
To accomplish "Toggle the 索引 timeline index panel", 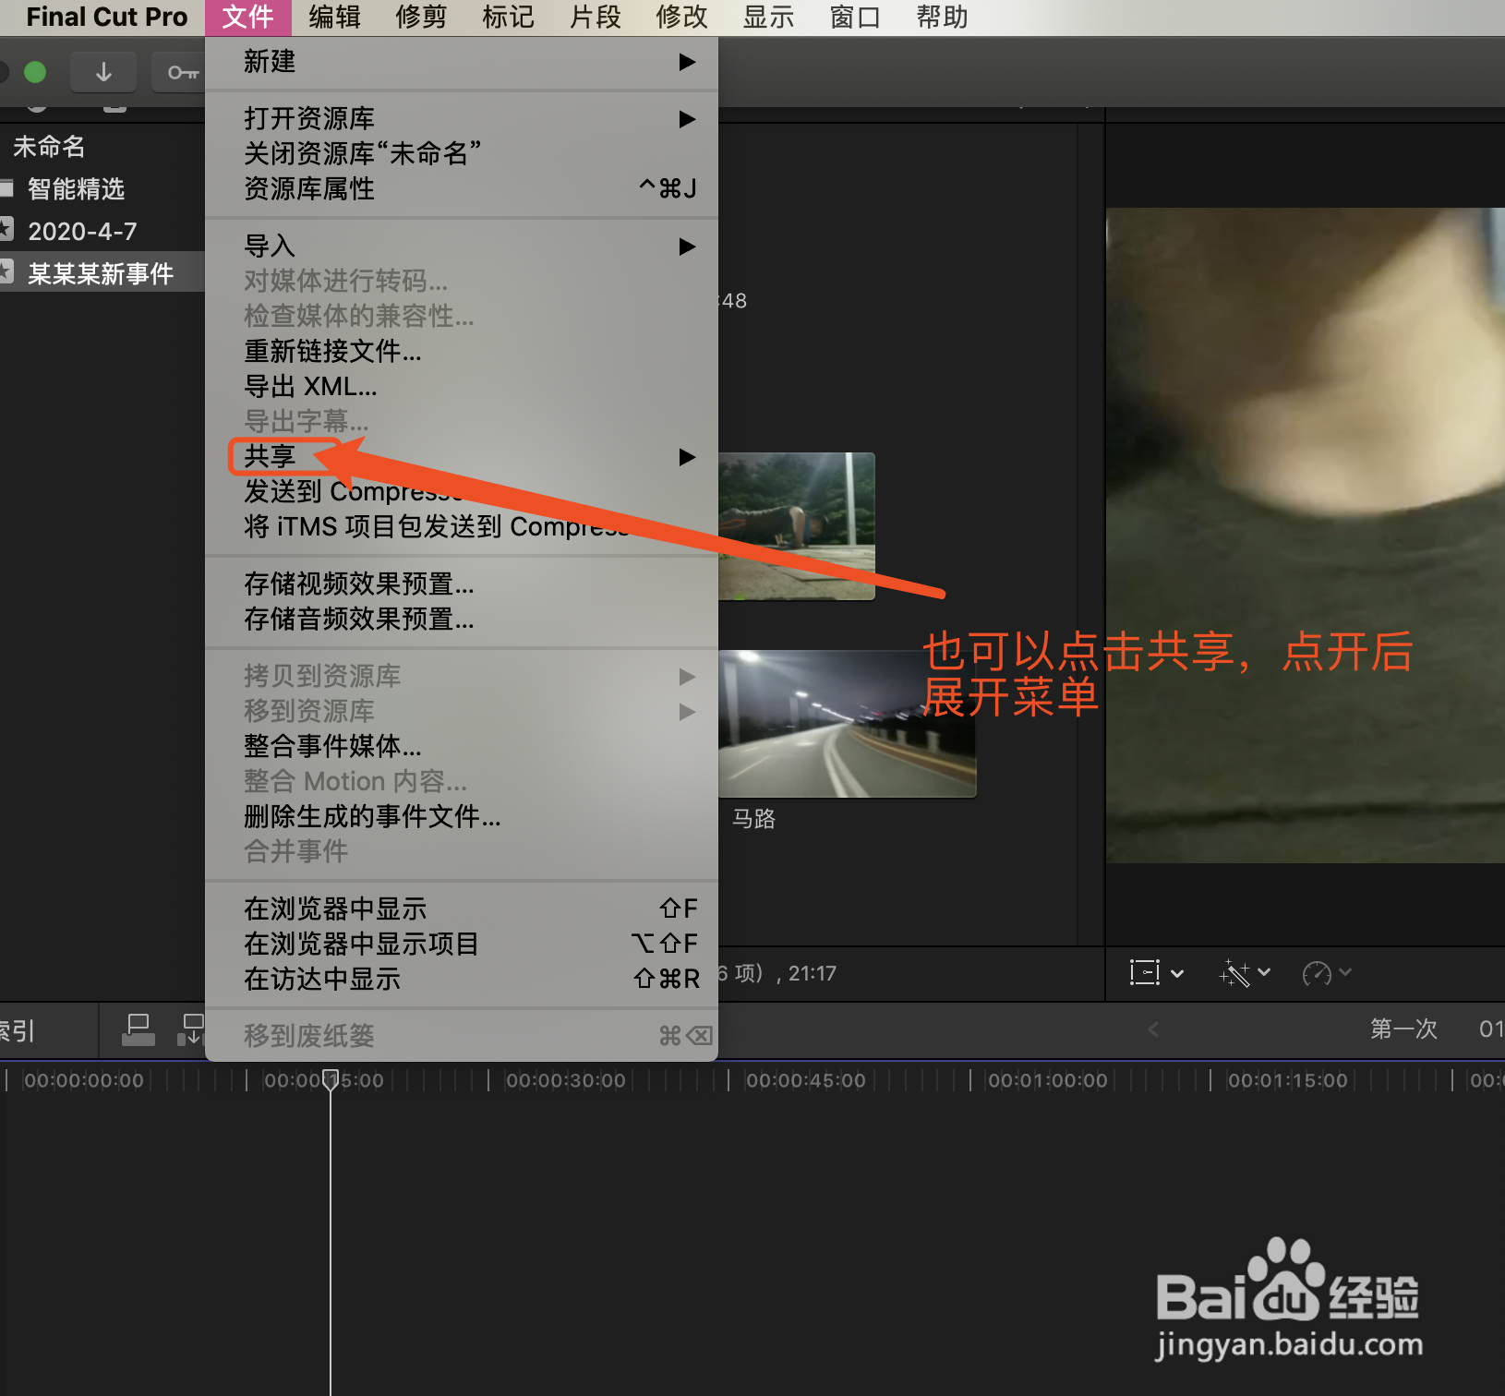I will click(x=18, y=1030).
